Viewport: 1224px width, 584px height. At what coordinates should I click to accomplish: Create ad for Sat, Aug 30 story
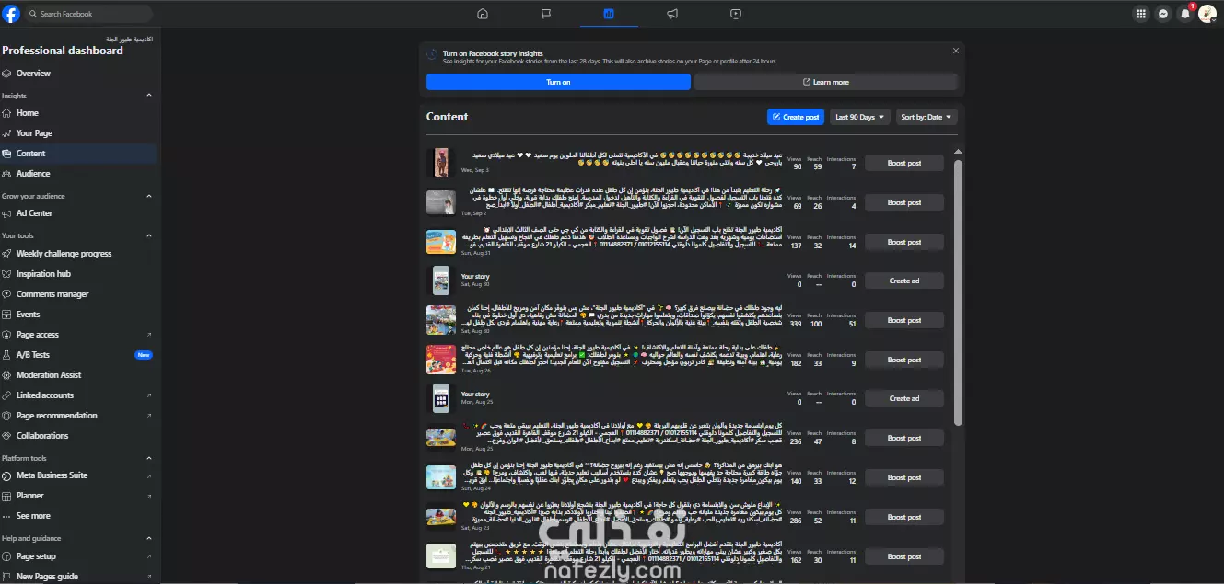pos(903,281)
